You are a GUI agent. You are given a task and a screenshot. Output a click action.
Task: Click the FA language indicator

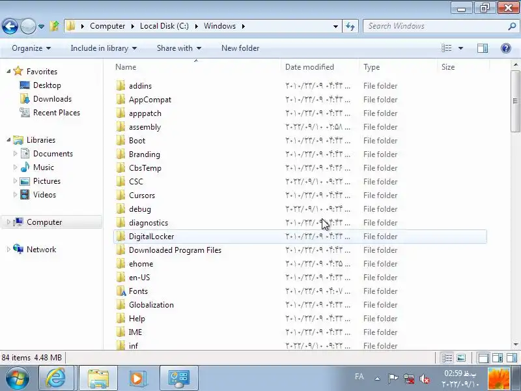click(x=359, y=377)
